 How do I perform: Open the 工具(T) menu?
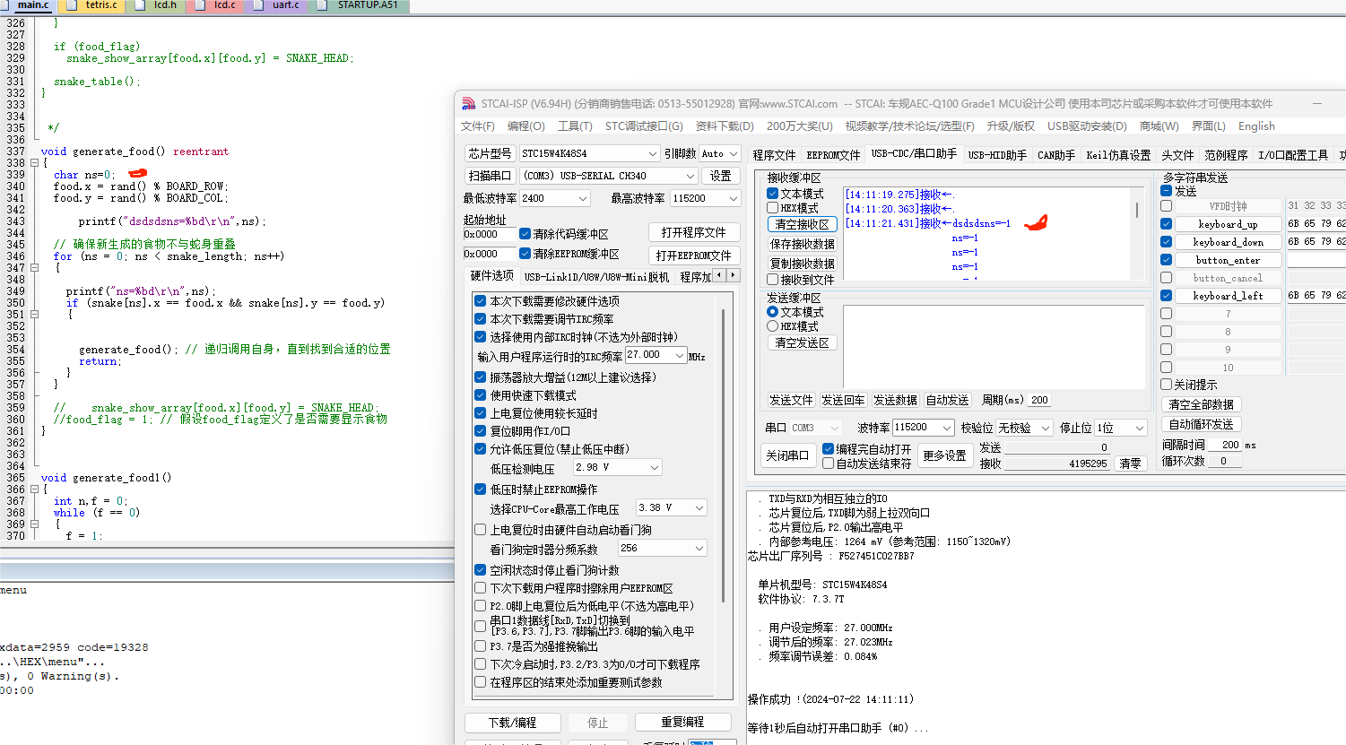575,126
